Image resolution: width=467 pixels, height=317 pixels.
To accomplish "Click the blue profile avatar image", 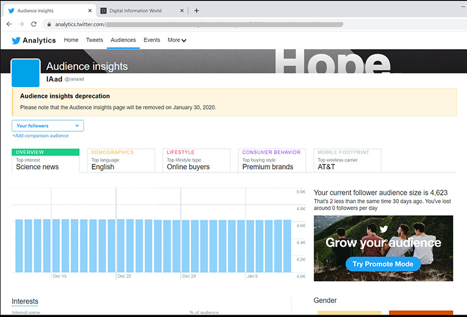I will click(x=26, y=73).
